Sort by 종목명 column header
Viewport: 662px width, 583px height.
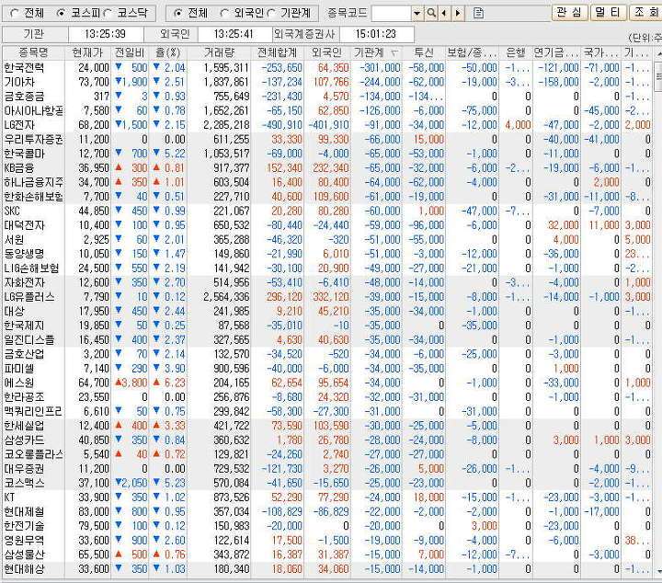click(x=33, y=52)
